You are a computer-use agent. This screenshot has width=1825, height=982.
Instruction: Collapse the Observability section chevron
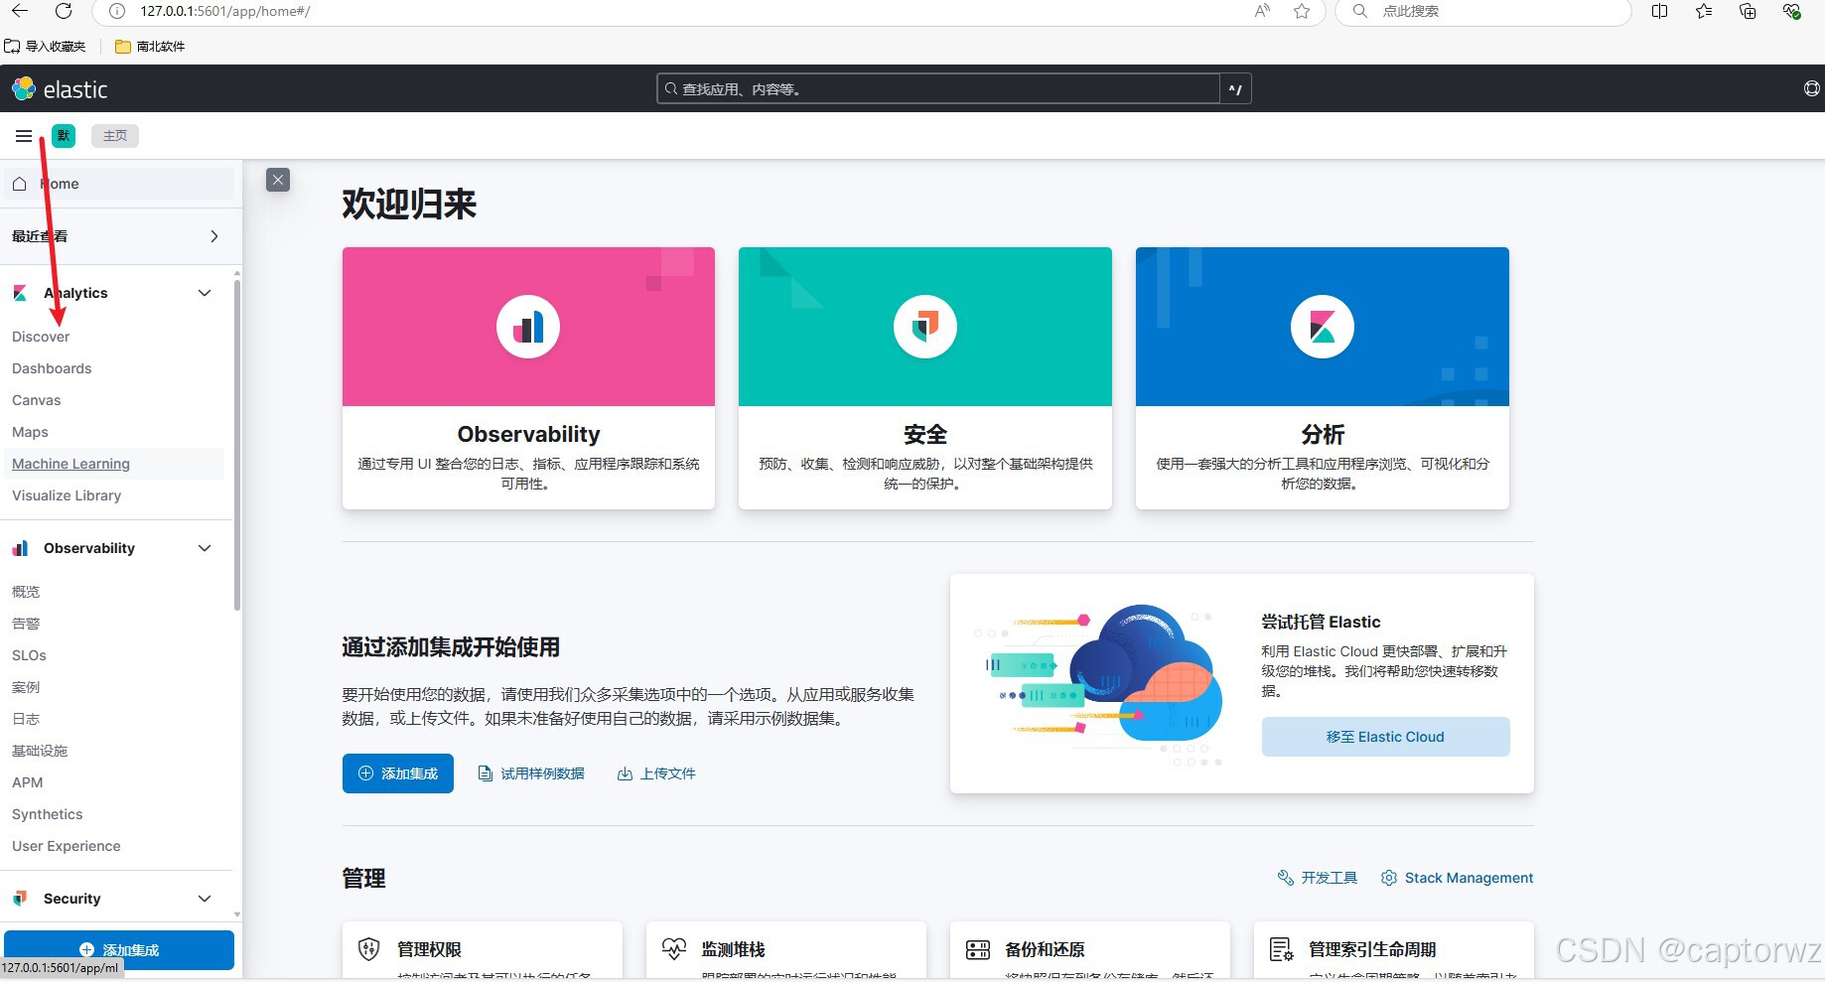click(205, 548)
